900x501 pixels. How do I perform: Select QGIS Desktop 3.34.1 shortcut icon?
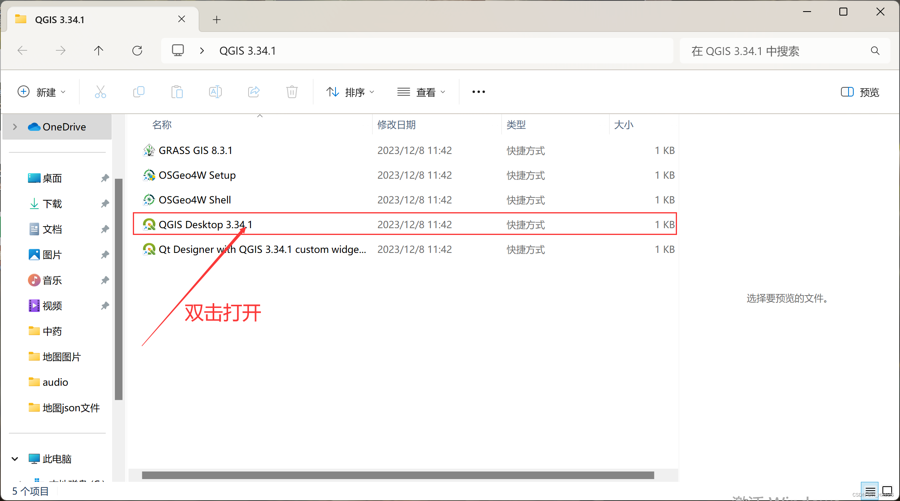point(149,225)
